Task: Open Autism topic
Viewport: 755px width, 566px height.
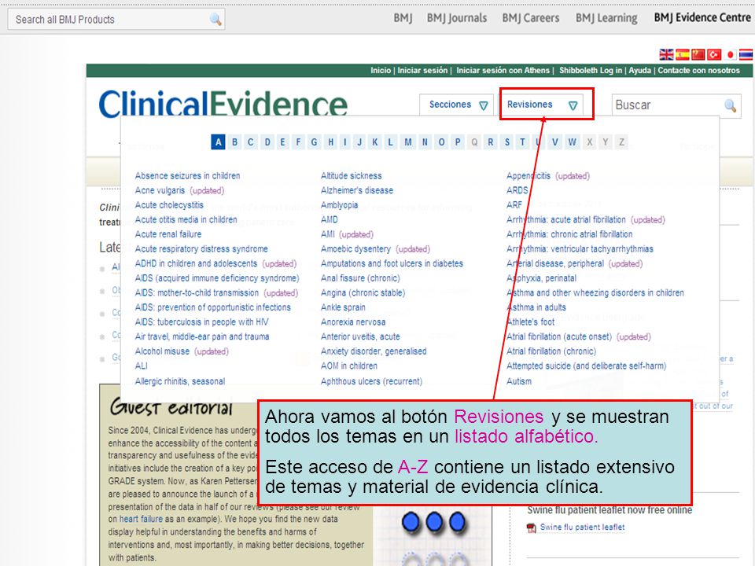Action: (x=519, y=381)
